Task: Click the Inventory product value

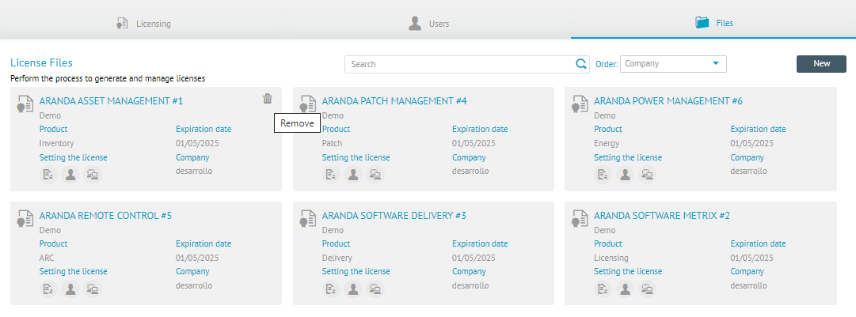Action: 56,144
